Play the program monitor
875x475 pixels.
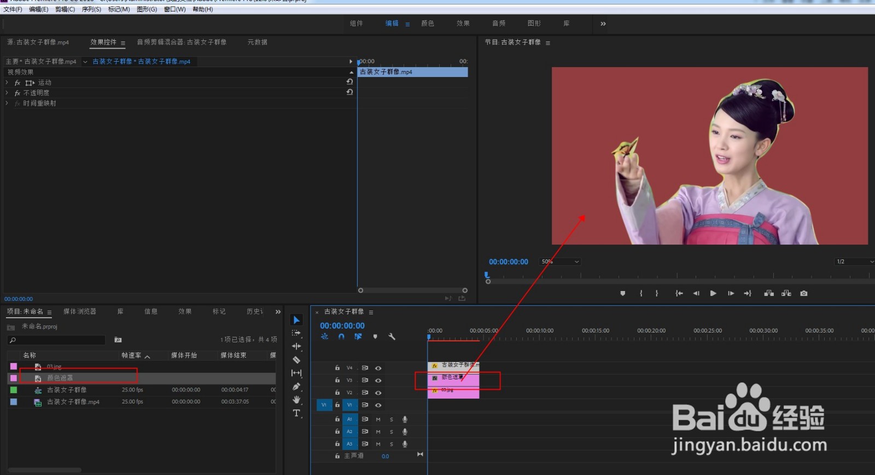[713, 294]
